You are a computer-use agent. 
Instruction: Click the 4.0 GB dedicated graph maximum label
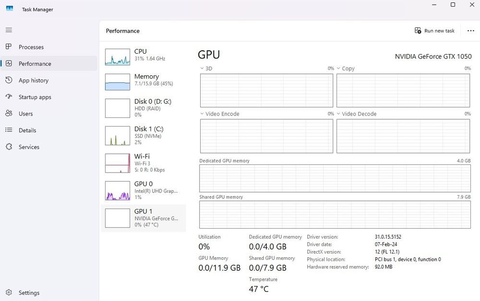click(464, 161)
